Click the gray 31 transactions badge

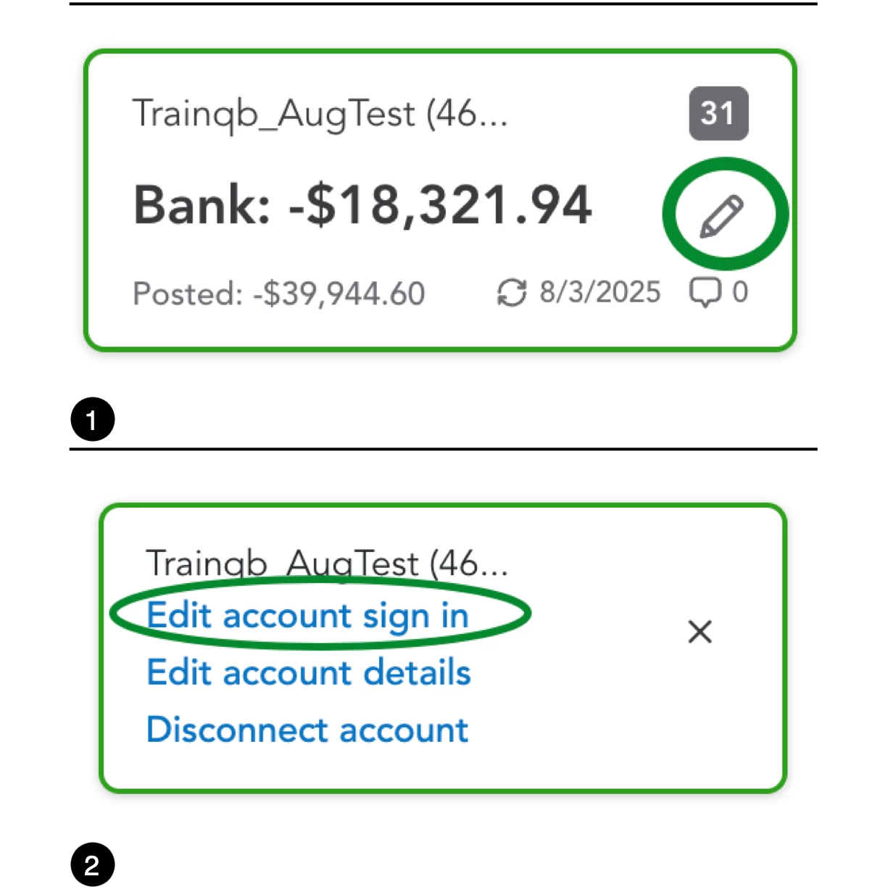[718, 113]
